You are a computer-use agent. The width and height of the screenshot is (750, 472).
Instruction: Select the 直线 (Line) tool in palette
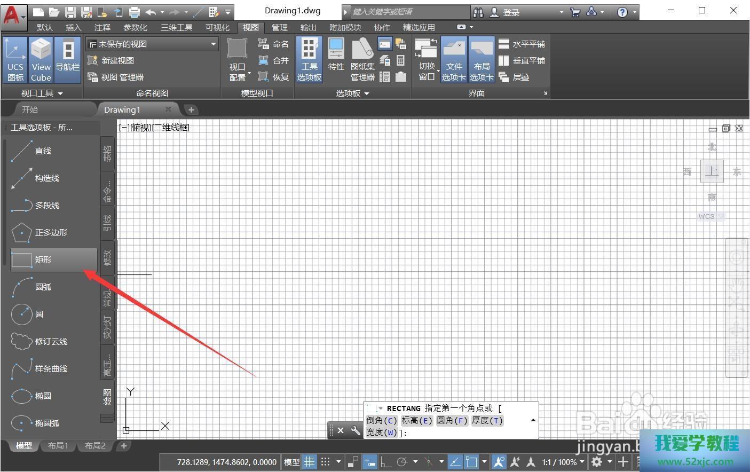tap(43, 151)
